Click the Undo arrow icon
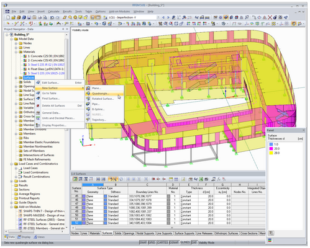This screenshot has height=248, width=310. (x=52, y=17)
